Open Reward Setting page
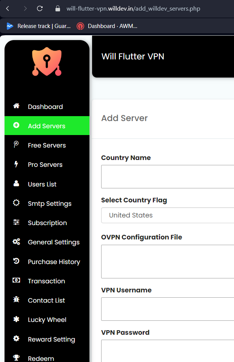 point(47,339)
